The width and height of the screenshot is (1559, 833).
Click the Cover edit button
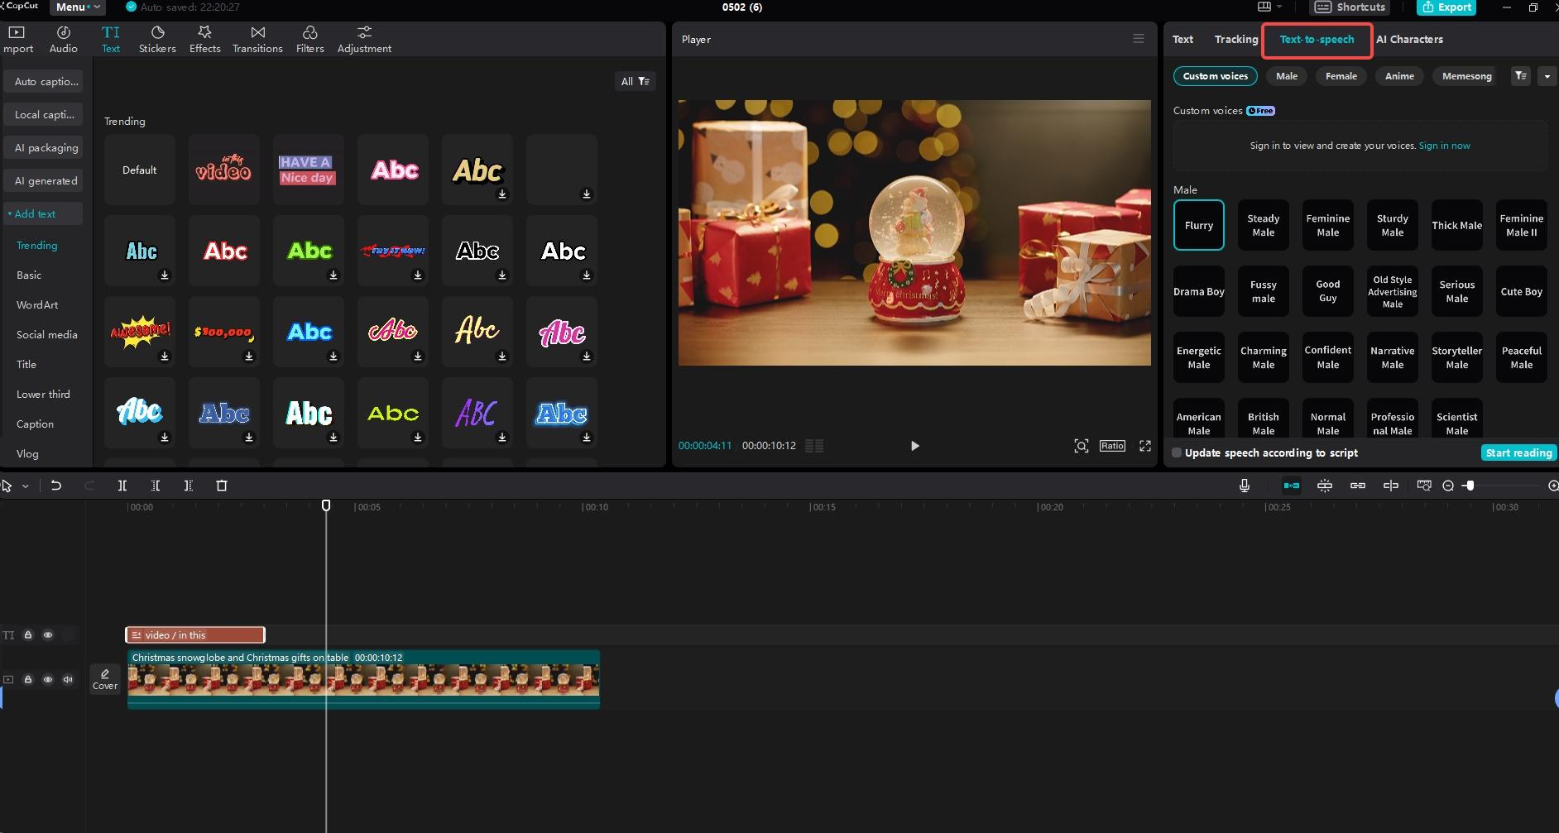point(105,679)
